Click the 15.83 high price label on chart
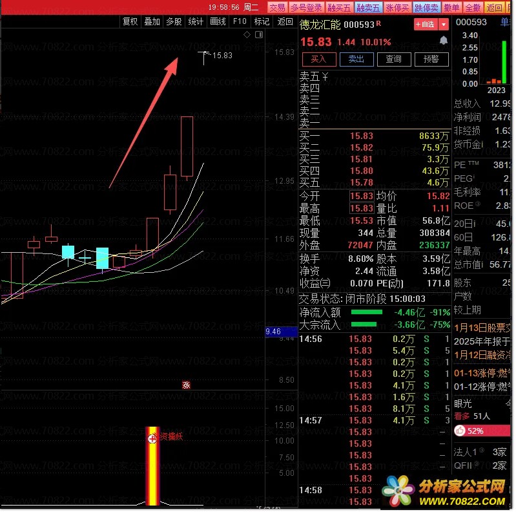Viewport: 516px width, 512px height. click(222, 56)
